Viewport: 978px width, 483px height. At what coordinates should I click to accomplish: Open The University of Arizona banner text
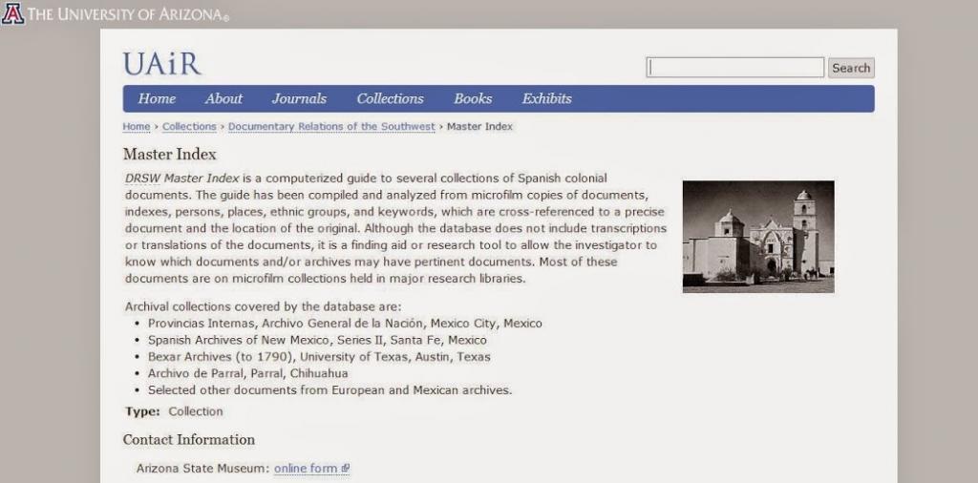click(x=128, y=13)
